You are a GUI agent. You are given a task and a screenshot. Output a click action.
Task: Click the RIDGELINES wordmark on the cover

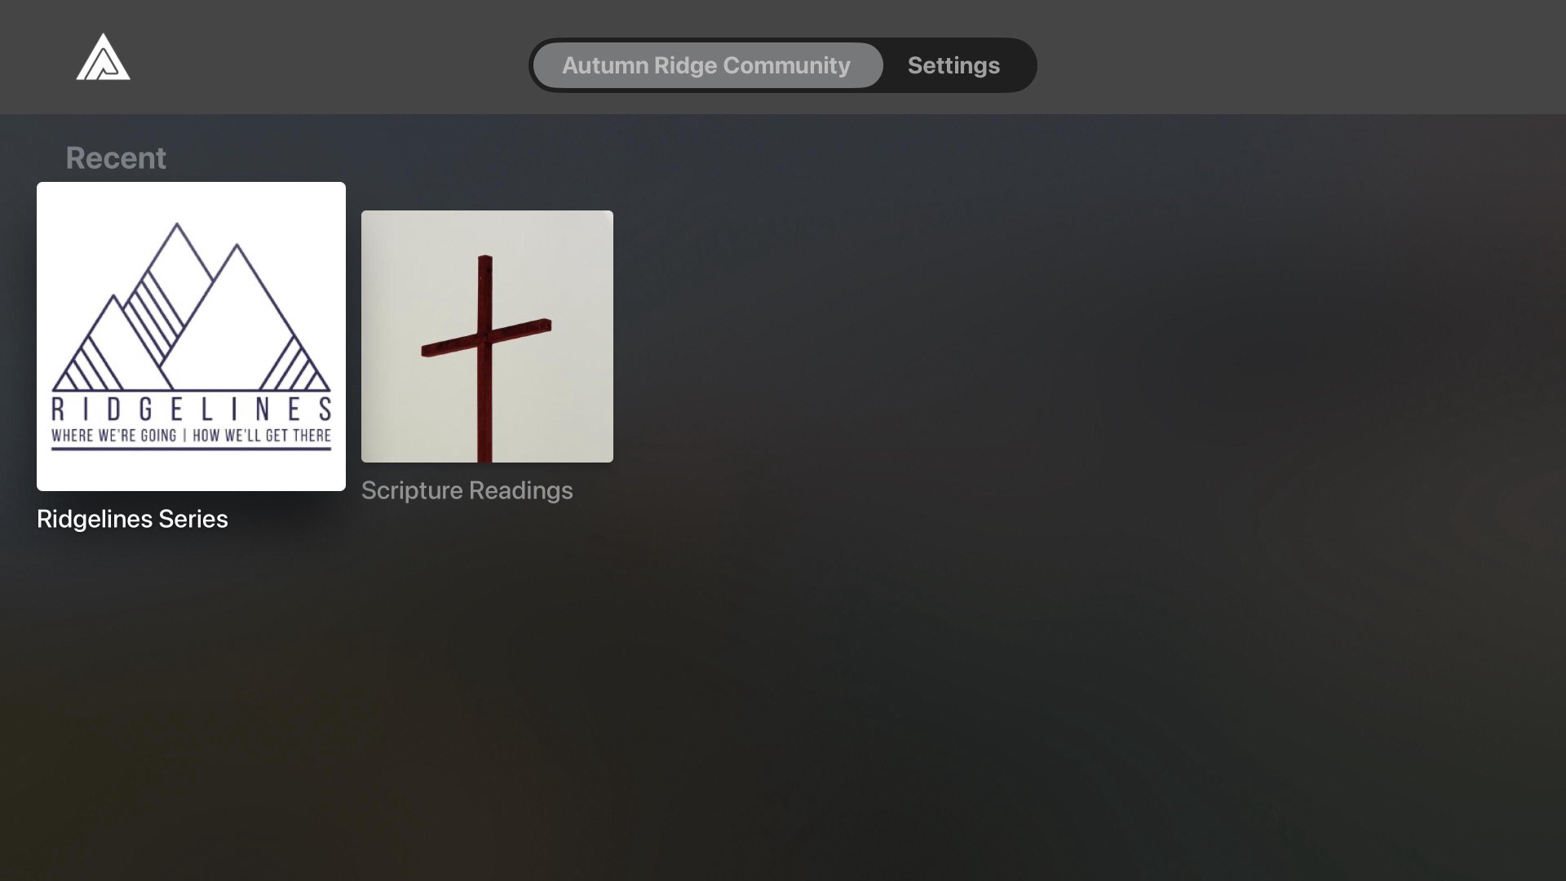191,409
